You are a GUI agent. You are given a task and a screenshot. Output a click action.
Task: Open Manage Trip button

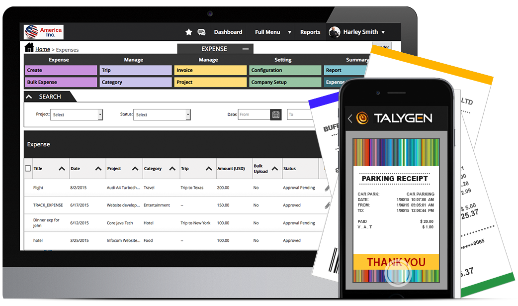(x=135, y=70)
